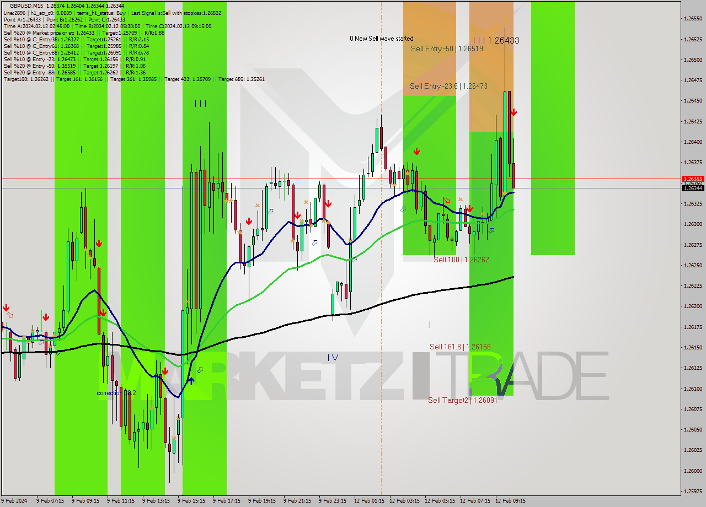Click the '12 Feb 09:15' time axis label
Screen dimensions: 706x507
click(510, 501)
